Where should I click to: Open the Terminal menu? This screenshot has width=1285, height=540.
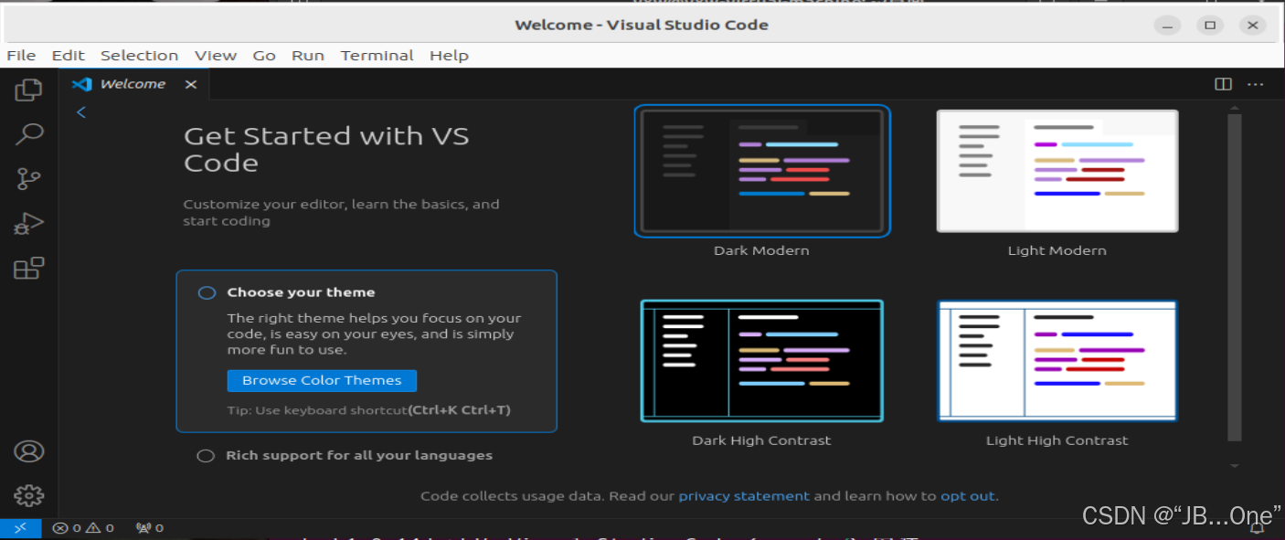coord(377,56)
